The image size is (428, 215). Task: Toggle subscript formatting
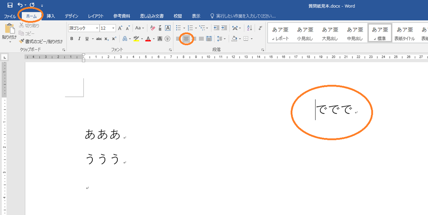pyautogui.click(x=107, y=38)
